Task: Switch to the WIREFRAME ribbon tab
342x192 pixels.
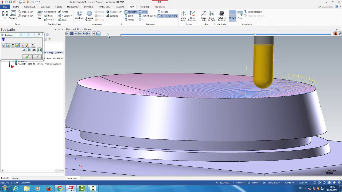Action: [30, 7]
